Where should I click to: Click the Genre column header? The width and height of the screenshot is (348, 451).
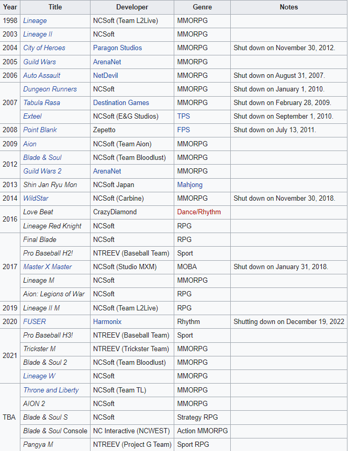click(x=202, y=7)
